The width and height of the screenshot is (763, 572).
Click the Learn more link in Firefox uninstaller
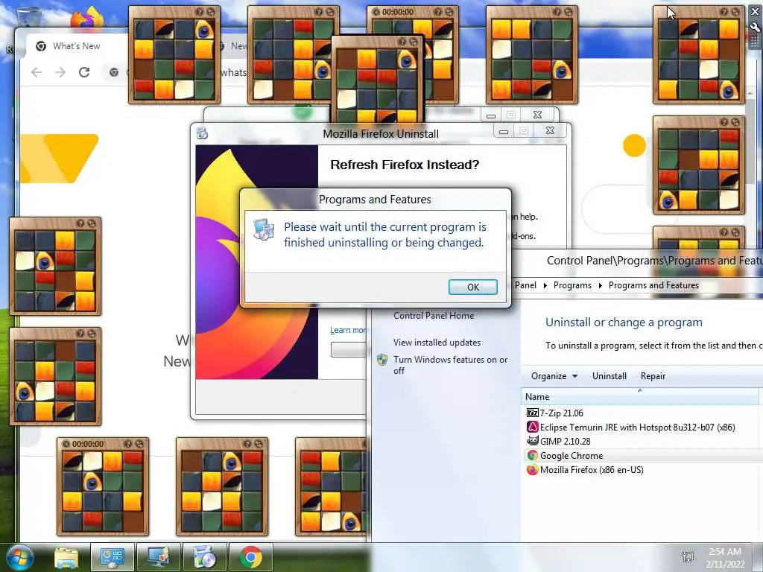click(x=348, y=330)
